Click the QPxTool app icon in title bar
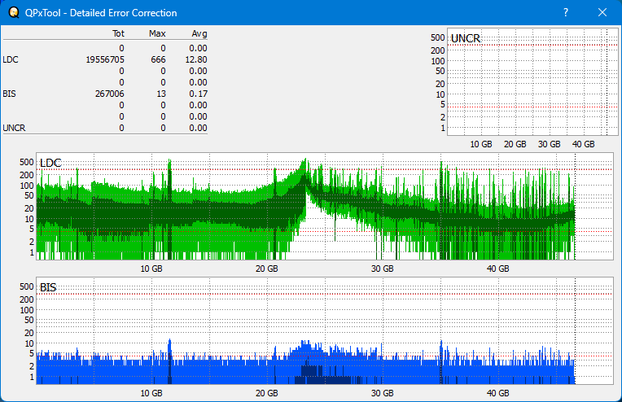 click(14, 13)
